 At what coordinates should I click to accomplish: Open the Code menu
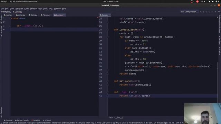pyautogui.click(x=26, y=9)
